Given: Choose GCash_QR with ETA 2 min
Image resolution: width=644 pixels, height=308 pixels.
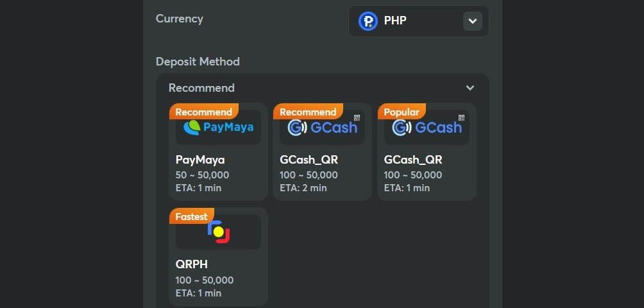Looking at the screenshot, I should tap(322, 151).
